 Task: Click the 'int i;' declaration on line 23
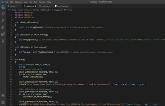[x=22, y=67]
